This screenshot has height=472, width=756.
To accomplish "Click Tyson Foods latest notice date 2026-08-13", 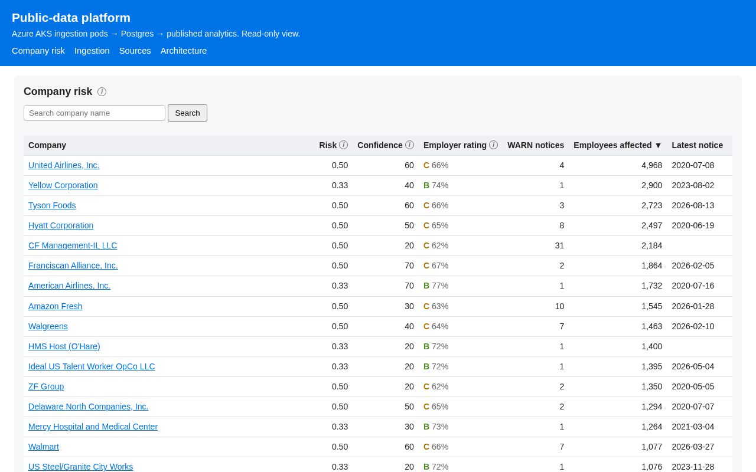I will pos(693,205).
